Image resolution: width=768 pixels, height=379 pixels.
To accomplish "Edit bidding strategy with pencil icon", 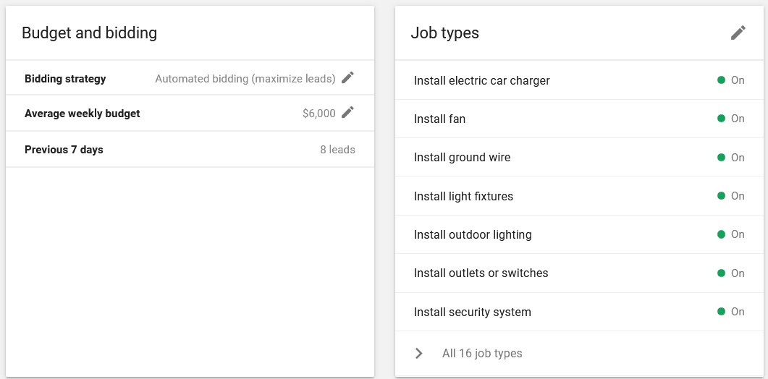I will pos(347,78).
